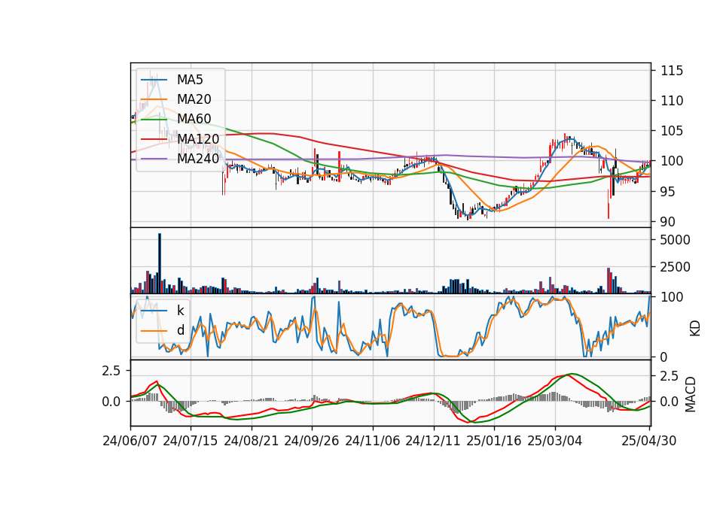723x519 pixels.
Task: Click the tallest volume bar spike
Action: click(x=160, y=263)
